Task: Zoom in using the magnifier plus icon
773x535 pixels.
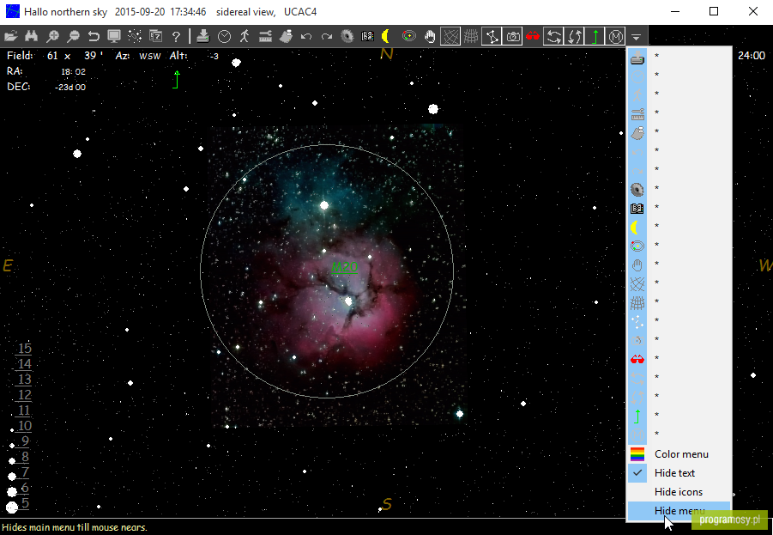Action: 52,36
